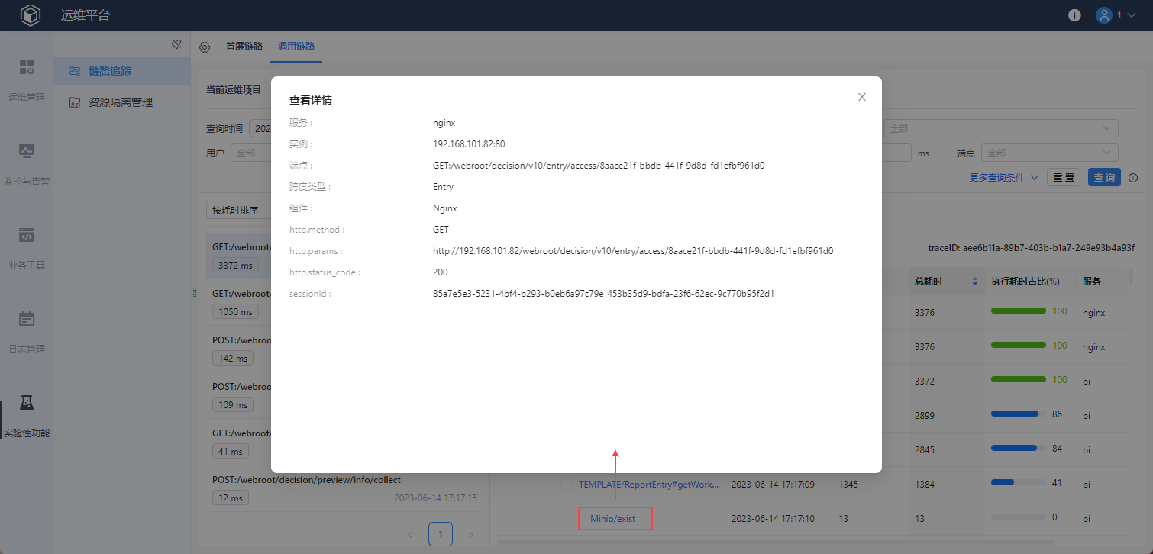Click the 192.168.101.82:80 instance value
Screen dimensions: 1153x554
pos(469,144)
